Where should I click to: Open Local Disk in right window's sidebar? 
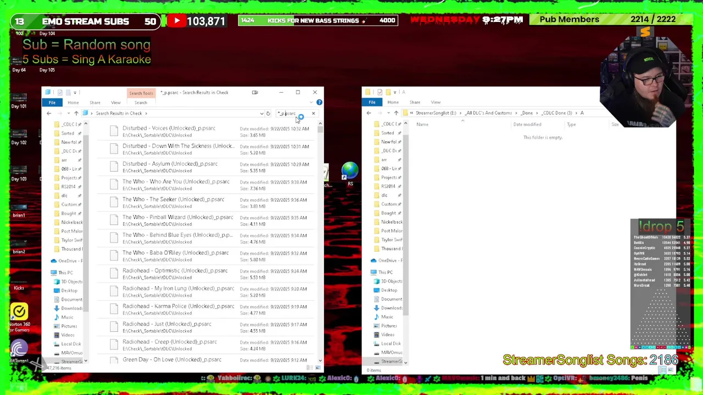[x=387, y=343]
